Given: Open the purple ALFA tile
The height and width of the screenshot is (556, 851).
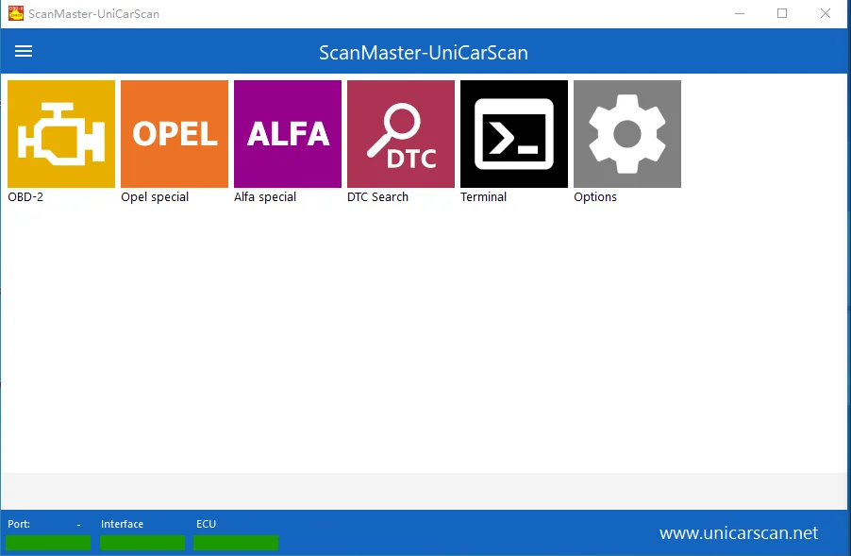Looking at the screenshot, I should click(x=288, y=134).
